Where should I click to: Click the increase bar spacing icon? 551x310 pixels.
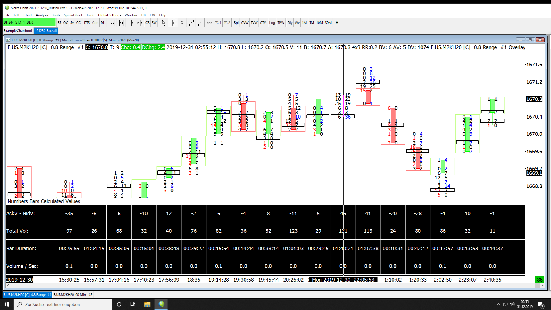(112, 23)
